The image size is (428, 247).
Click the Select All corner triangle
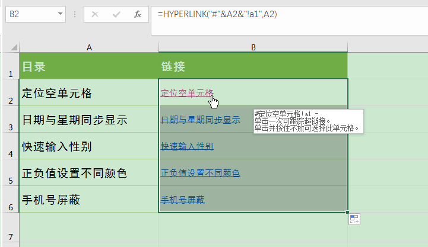14,47
